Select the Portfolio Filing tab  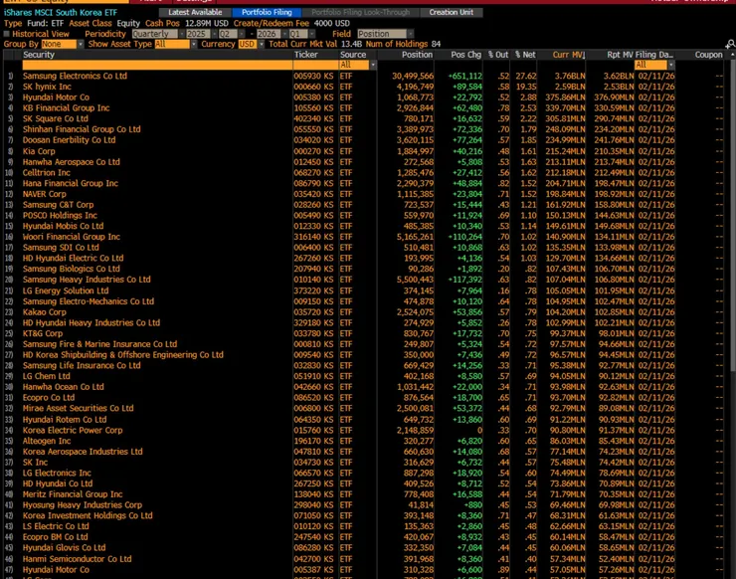point(267,12)
